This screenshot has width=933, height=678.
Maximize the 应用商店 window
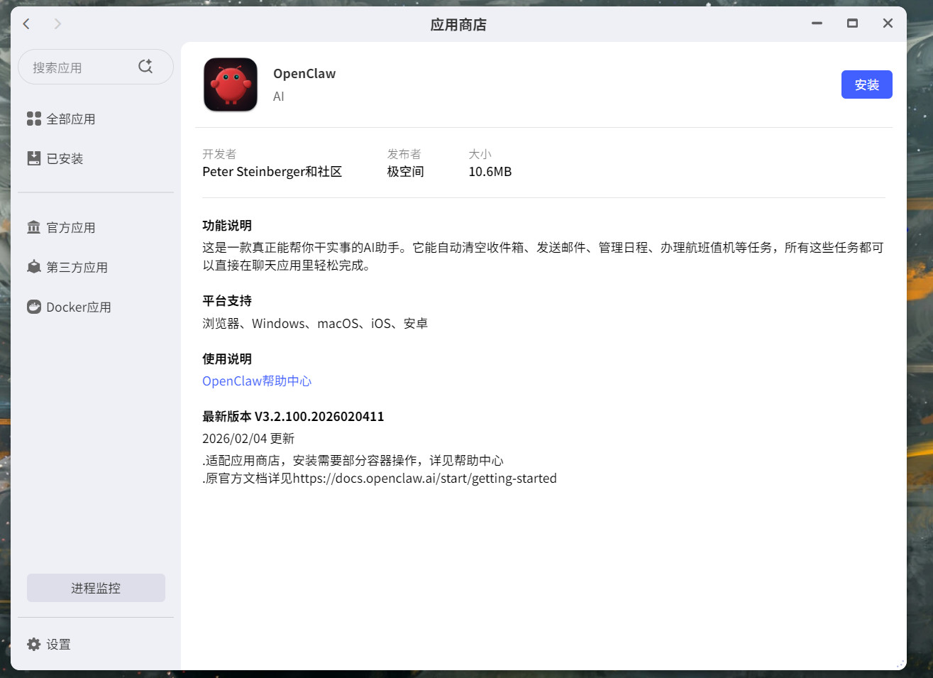(x=852, y=23)
